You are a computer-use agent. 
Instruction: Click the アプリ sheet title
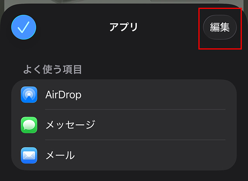click(x=124, y=27)
